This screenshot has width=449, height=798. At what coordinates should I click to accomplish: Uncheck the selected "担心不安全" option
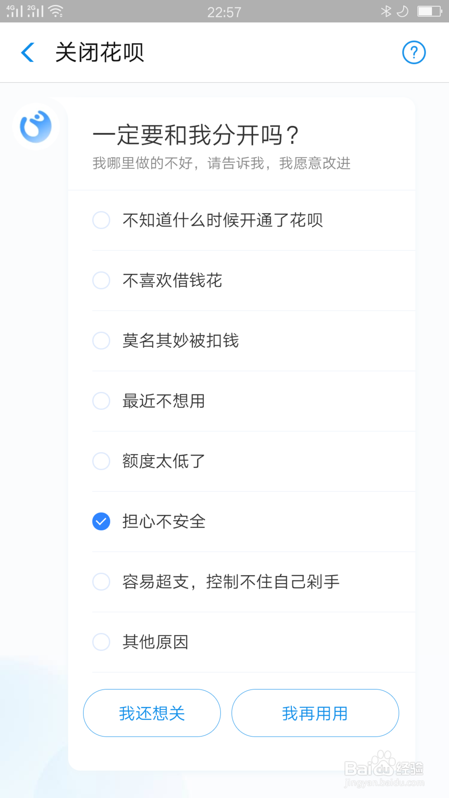tap(101, 522)
